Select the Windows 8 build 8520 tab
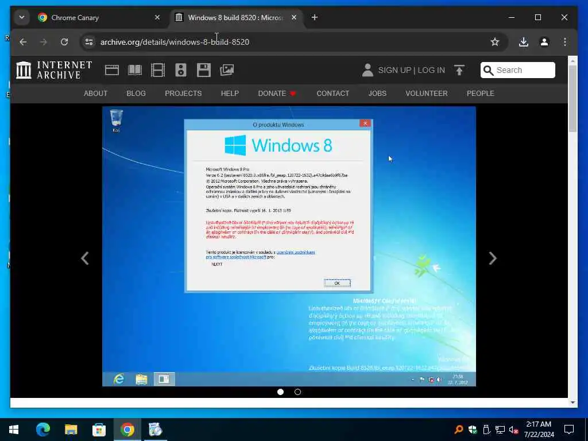 click(236, 17)
